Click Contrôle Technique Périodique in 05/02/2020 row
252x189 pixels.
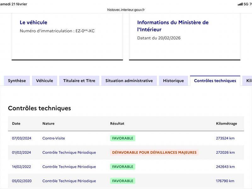tap(69, 181)
